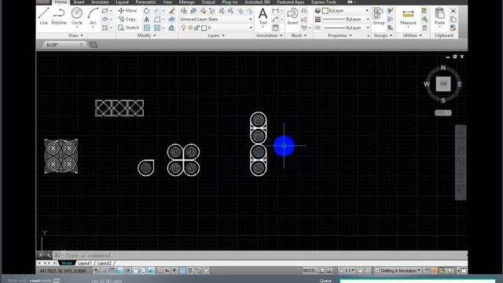This screenshot has width=503, height=283.
Task: Select the Line drawing tool
Action: (x=43, y=17)
